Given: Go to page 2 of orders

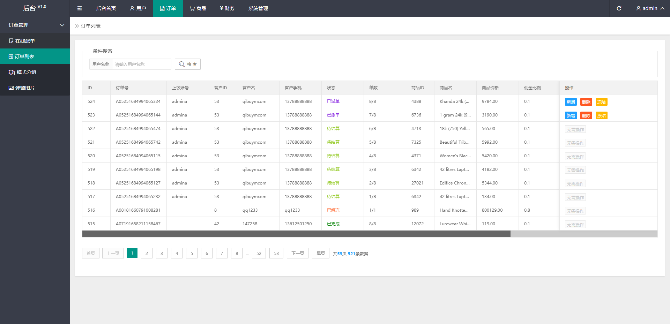Looking at the screenshot, I should tap(147, 253).
